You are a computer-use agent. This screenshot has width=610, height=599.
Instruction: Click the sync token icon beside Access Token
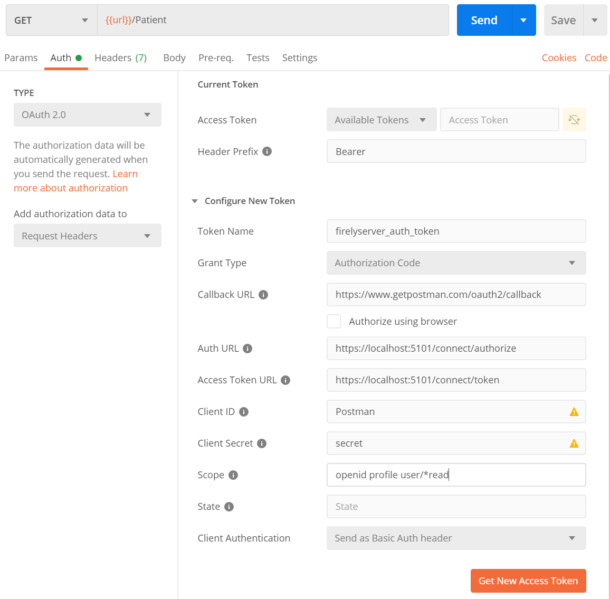tap(574, 120)
